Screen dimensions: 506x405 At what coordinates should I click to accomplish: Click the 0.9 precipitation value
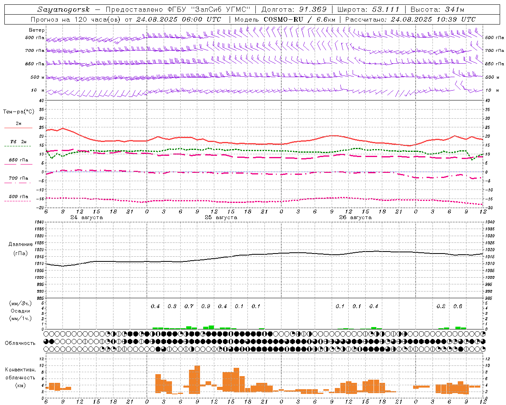(x=206, y=307)
